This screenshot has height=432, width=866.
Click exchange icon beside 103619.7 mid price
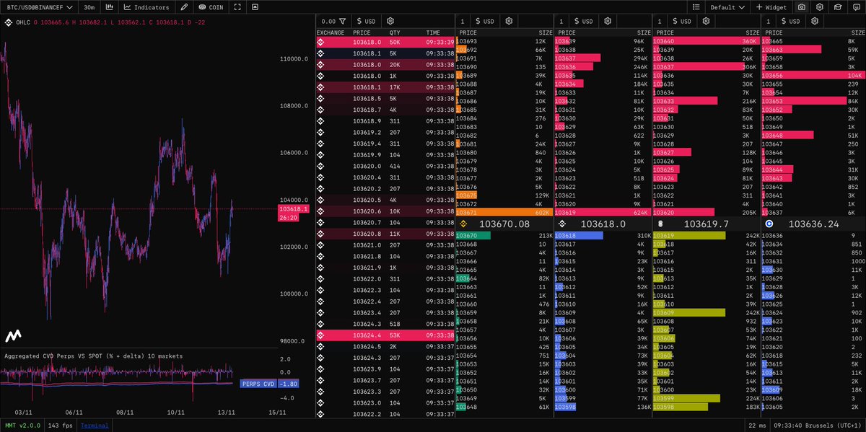(660, 224)
